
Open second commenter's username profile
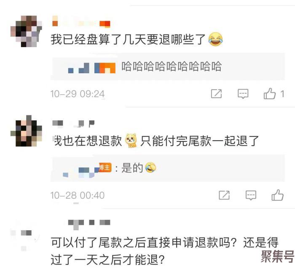[x=73, y=123]
